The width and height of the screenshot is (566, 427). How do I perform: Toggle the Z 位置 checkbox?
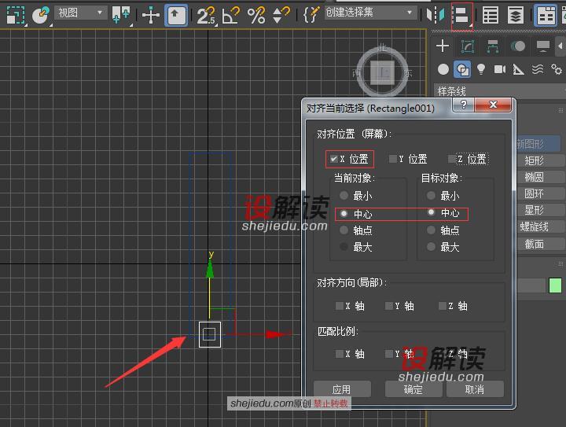[x=451, y=159]
